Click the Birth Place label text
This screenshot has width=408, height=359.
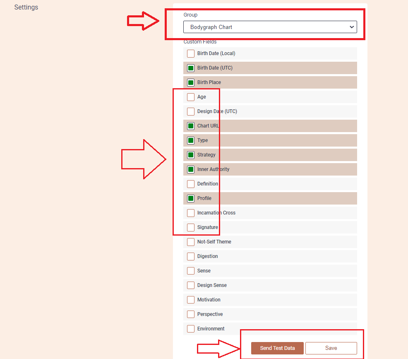pos(209,82)
